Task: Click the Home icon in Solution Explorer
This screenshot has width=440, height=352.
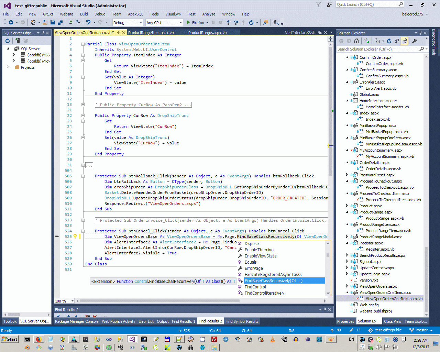Action: click(x=356, y=41)
